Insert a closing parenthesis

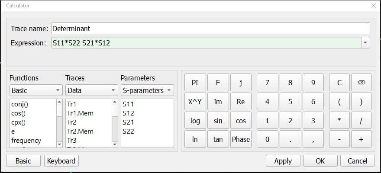[362, 102]
